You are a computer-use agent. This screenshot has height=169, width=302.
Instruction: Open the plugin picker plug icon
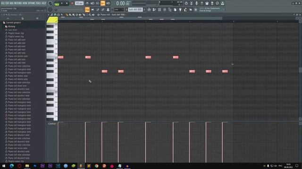[x=180, y=9]
